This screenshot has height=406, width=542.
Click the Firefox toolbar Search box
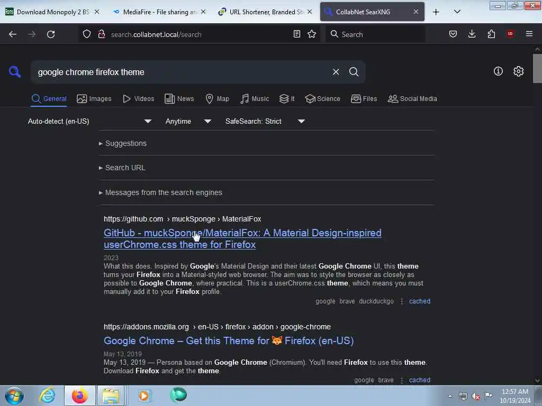click(375, 34)
